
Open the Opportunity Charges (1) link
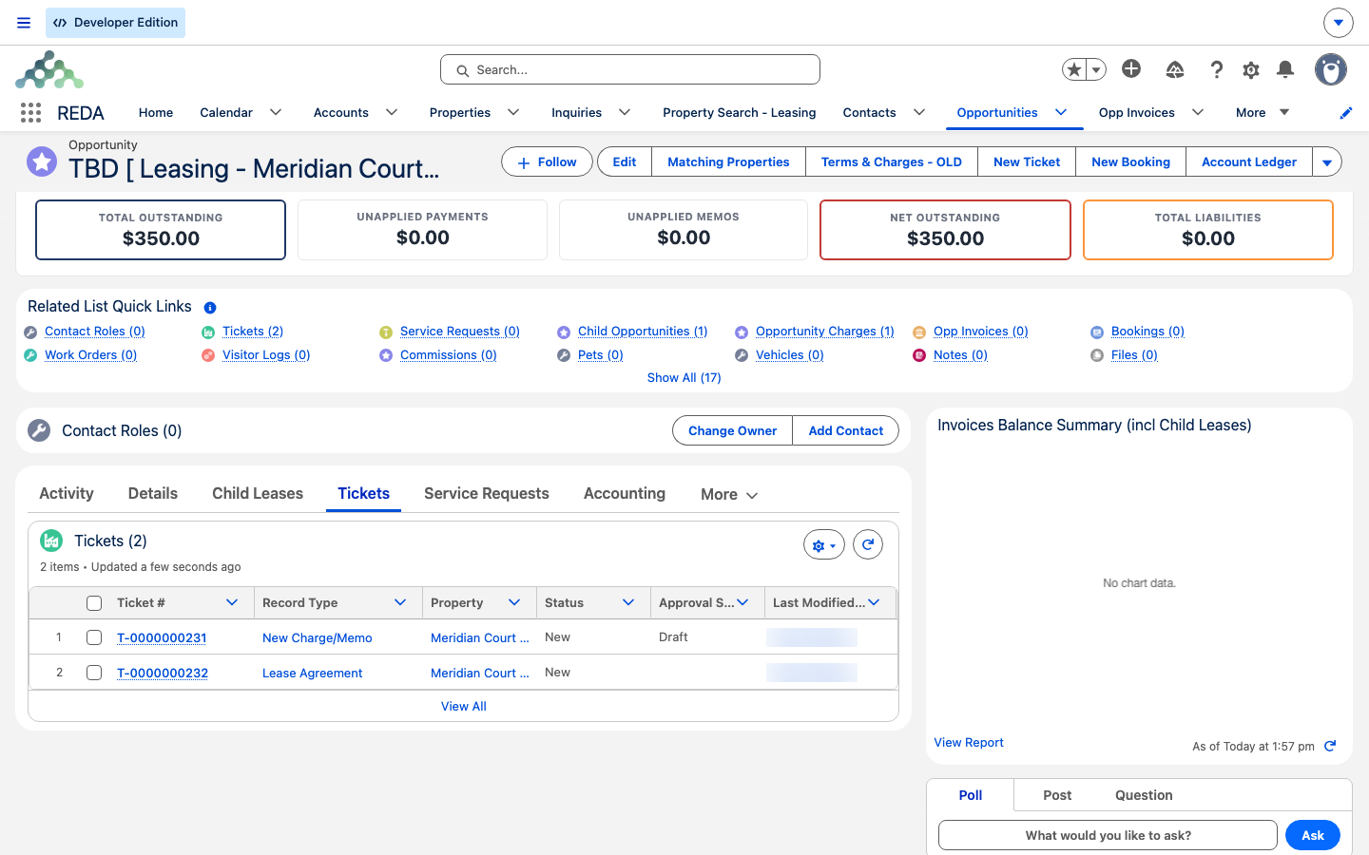pyautogui.click(x=825, y=331)
